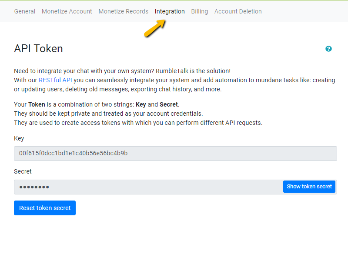The image size is (348, 261).
Task: Click the Reset token secret button
Action: pyautogui.click(x=44, y=208)
